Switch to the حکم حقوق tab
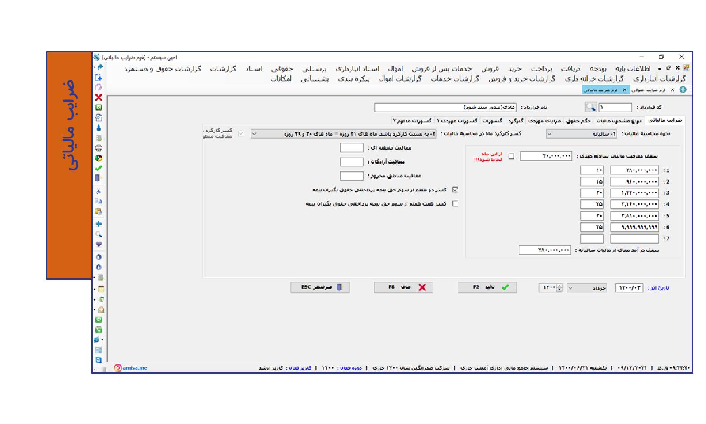 (x=579, y=121)
